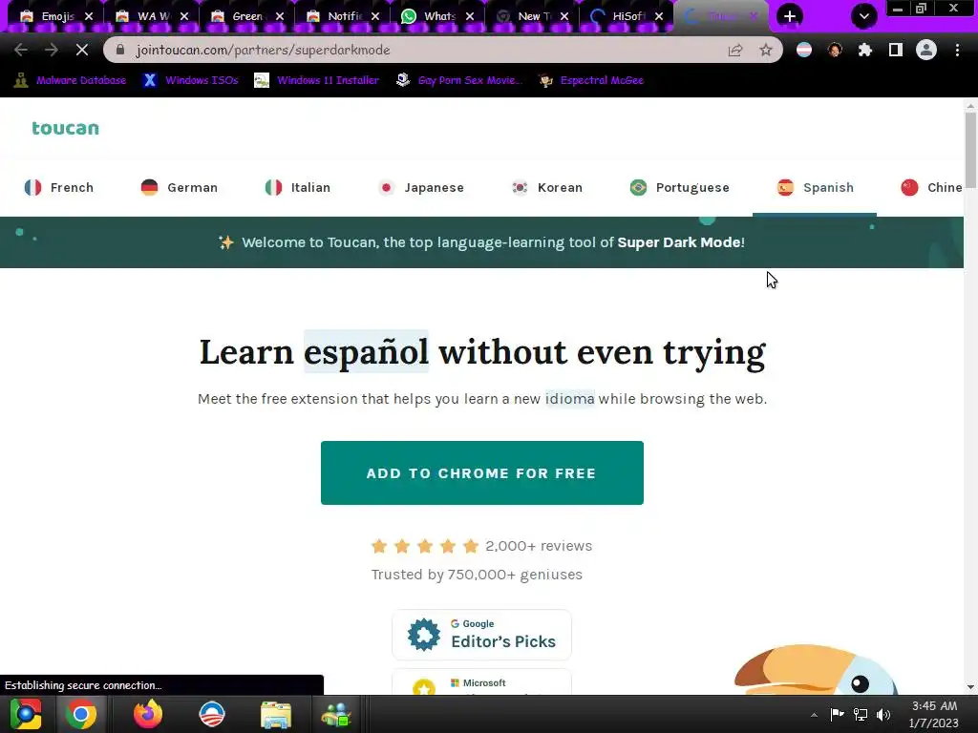This screenshot has width=978, height=733.
Task: Click Google Editor's Picks badge
Action: tap(481, 635)
